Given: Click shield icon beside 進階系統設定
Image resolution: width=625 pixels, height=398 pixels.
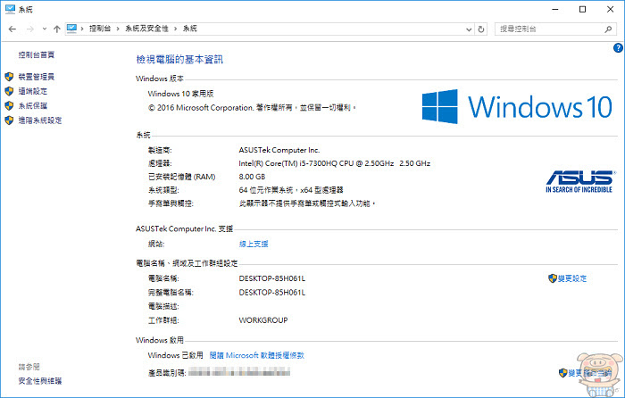Looking at the screenshot, I should tap(9, 120).
